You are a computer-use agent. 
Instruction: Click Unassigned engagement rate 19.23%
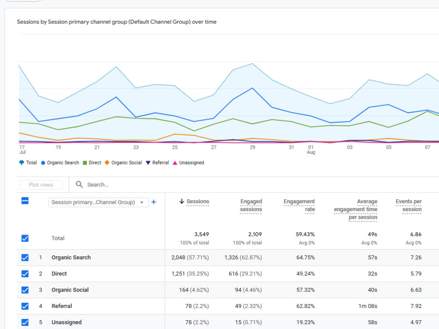(x=306, y=322)
